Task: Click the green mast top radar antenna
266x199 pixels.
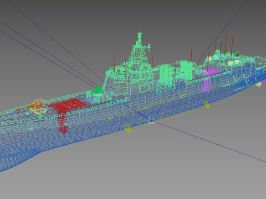Action: point(140,38)
